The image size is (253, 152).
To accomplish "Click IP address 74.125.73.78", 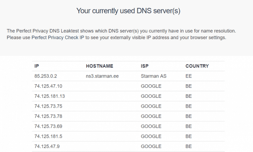I will click(x=48, y=116).
